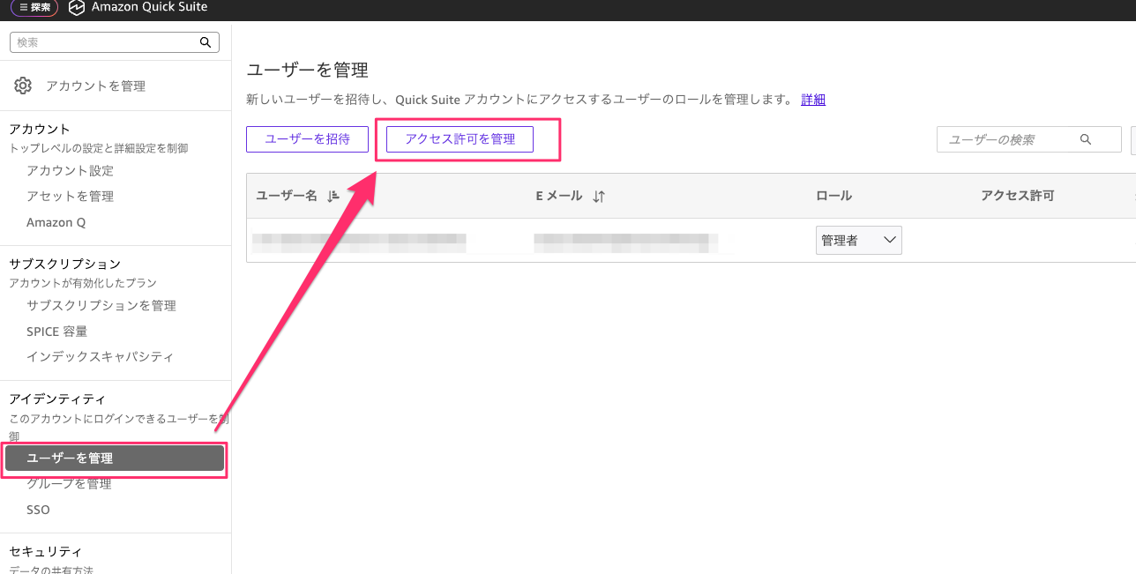Sort by Eメール using the sort arrows icon
1136x574 pixels.
(599, 197)
